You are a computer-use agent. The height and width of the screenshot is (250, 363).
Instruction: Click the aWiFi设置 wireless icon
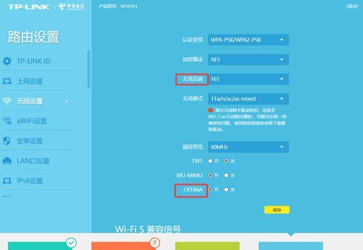7,121
